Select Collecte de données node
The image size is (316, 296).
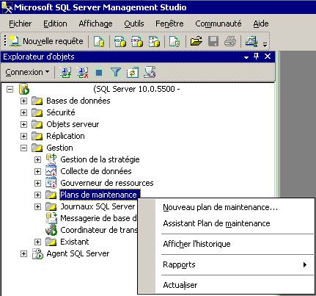pyautogui.click(x=96, y=171)
